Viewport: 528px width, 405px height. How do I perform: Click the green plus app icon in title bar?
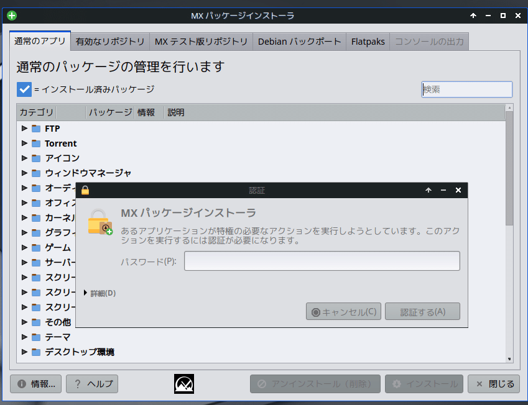coord(12,16)
